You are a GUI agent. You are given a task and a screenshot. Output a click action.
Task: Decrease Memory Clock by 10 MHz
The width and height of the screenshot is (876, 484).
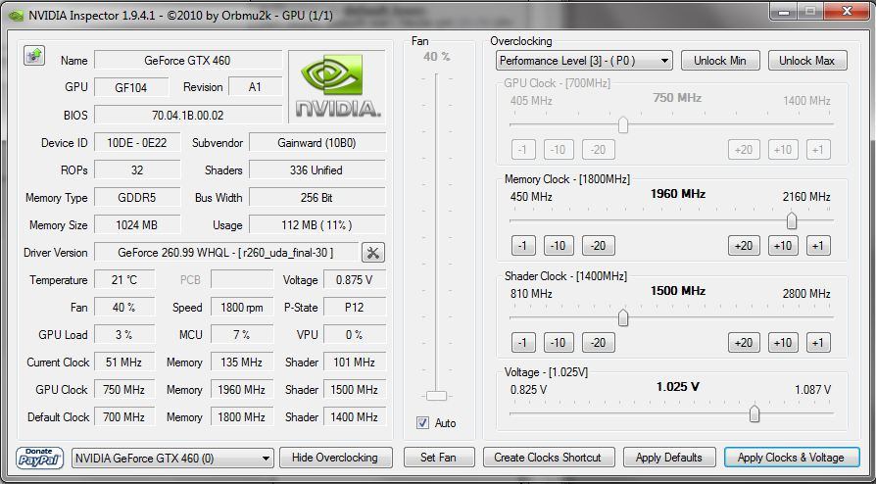559,246
